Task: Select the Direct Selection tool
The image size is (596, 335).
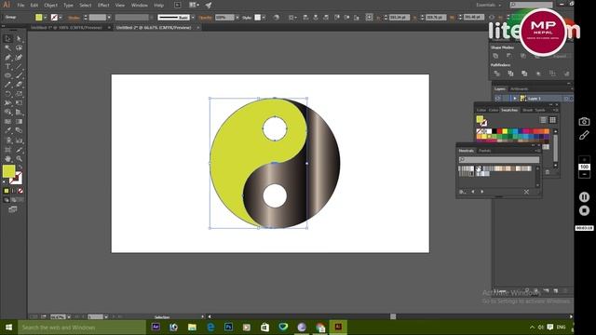Action: (19, 39)
